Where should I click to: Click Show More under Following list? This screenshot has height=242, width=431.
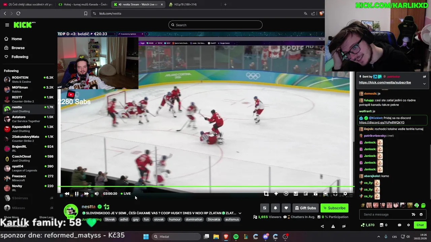11,217
